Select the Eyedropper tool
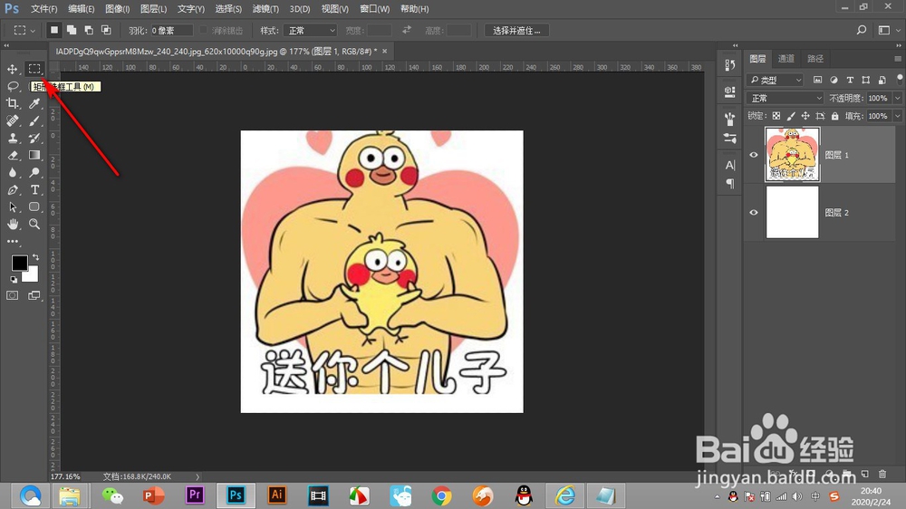Image resolution: width=906 pixels, height=509 pixels. point(34,103)
